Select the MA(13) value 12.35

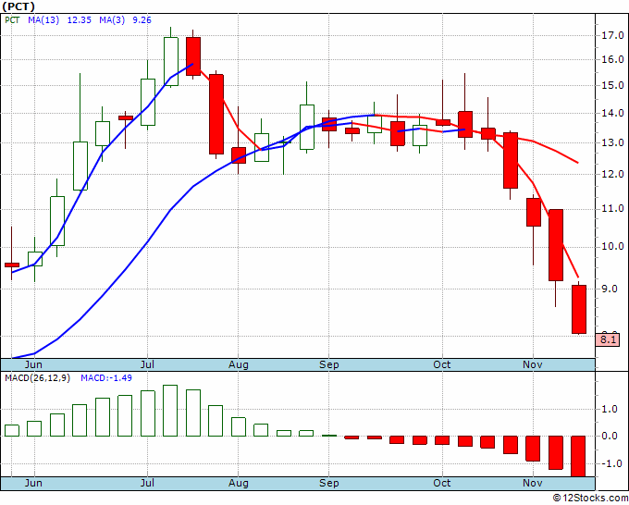[79, 19]
